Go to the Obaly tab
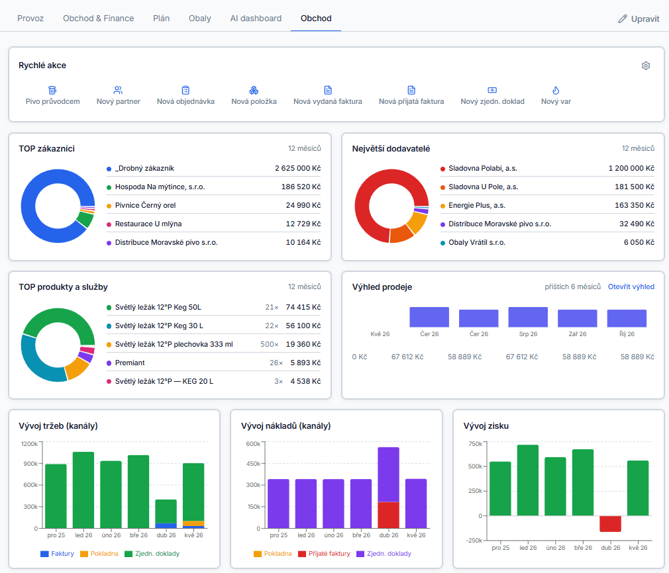 199,19
